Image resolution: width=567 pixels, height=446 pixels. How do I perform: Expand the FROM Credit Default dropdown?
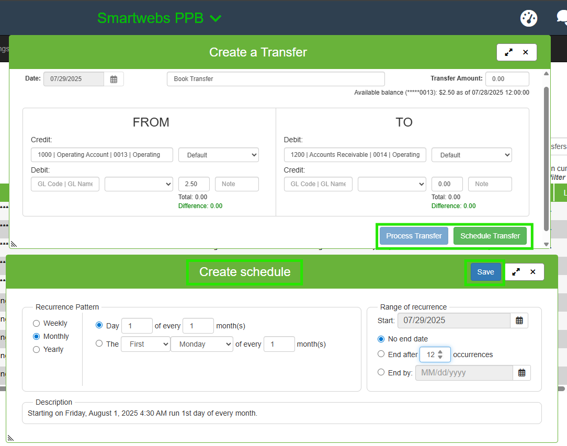click(x=219, y=155)
